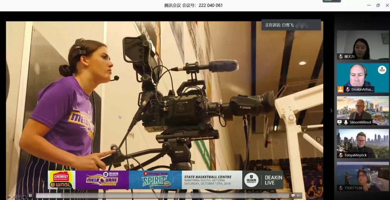Click TonyaMeyrick's muted microphone icon
Viewport: 390px width, 200px height.
tap(341, 155)
